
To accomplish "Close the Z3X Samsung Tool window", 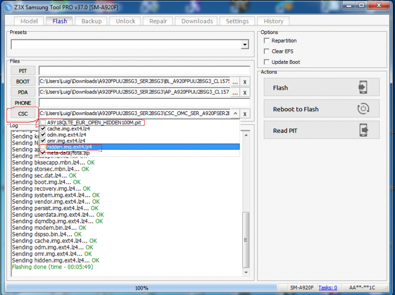I will click(379, 5).
